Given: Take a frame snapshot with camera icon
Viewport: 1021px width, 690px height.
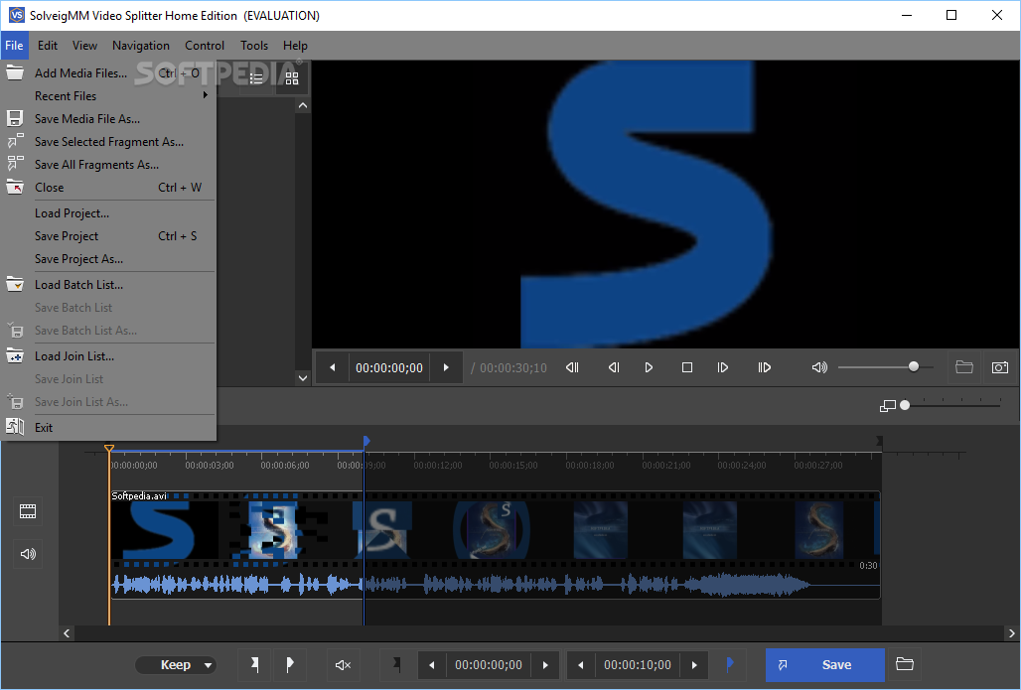Looking at the screenshot, I should pyautogui.click(x=1000, y=367).
